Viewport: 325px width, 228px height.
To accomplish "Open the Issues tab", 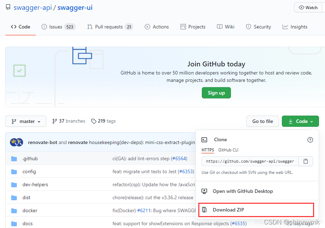I will [x=59, y=27].
